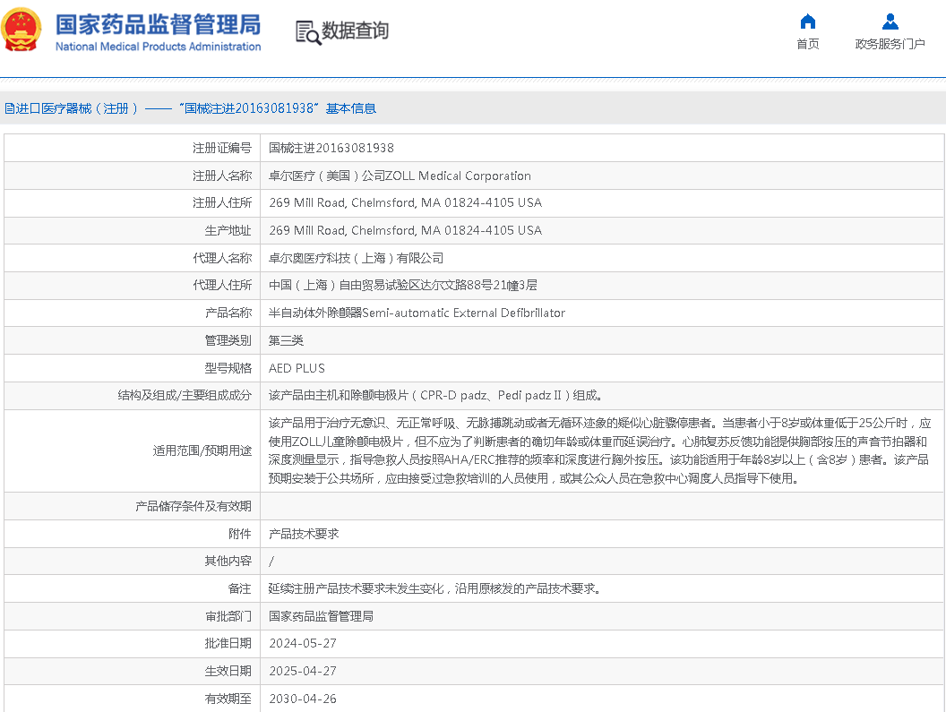This screenshot has width=946, height=712.
Task: Click breadcrumb 进口医疗器械（注册）
Action: pos(77,108)
